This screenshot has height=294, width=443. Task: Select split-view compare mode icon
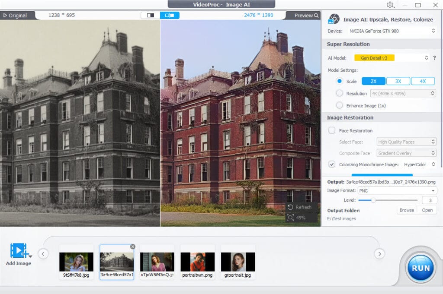[x=170, y=15]
